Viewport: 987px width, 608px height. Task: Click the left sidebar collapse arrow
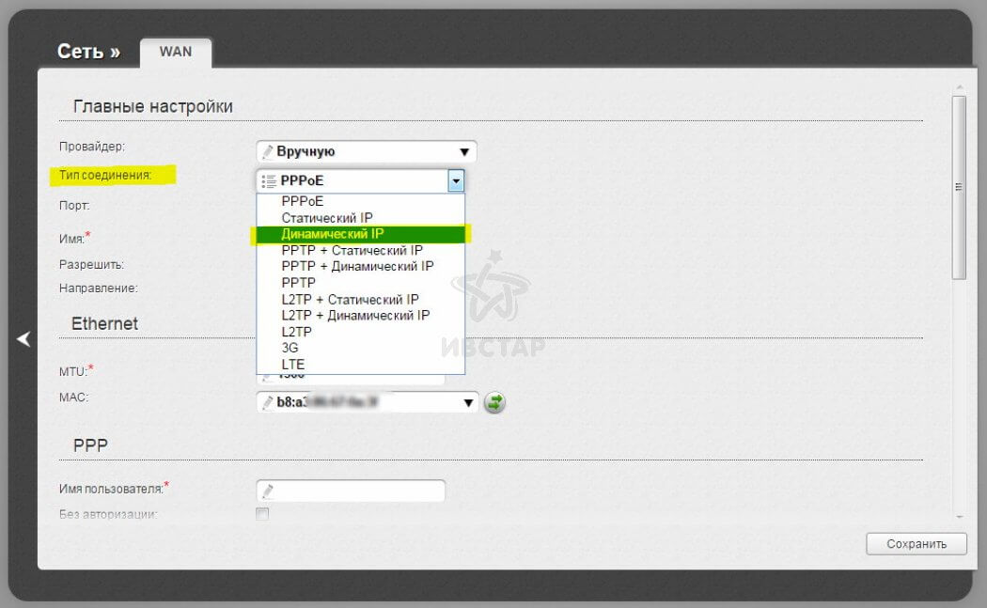coord(23,339)
